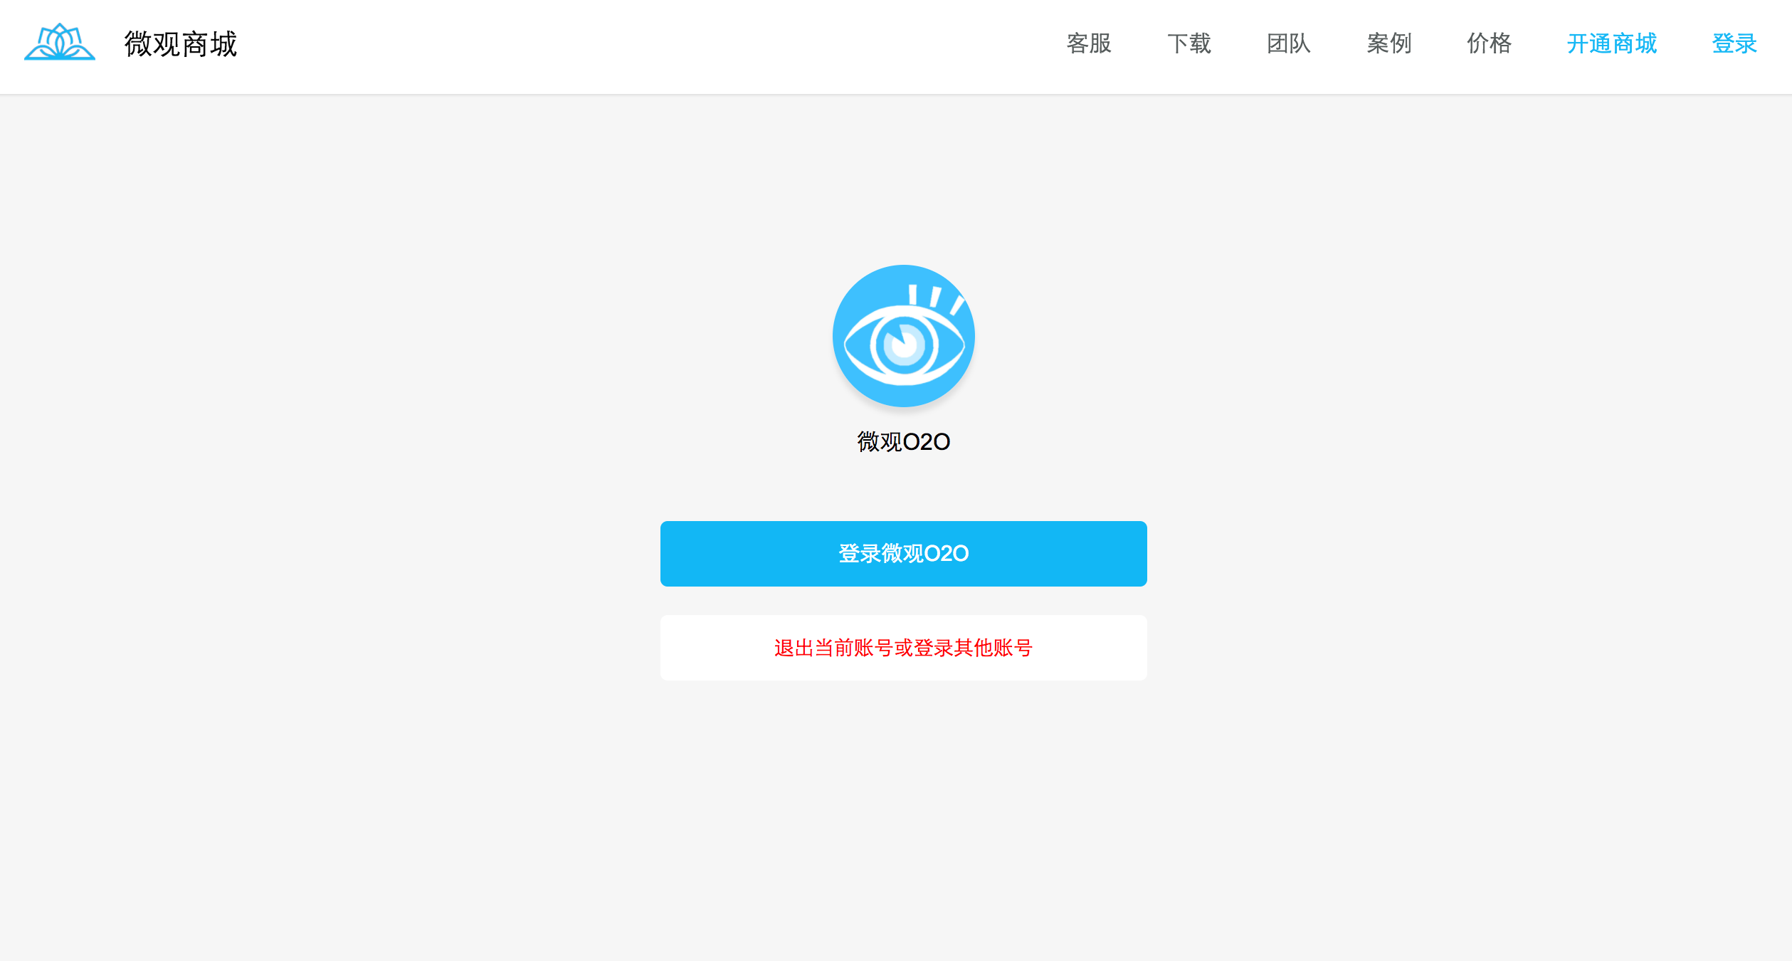The width and height of the screenshot is (1792, 961).
Task: Go to the 下载 page
Action: (x=1188, y=43)
